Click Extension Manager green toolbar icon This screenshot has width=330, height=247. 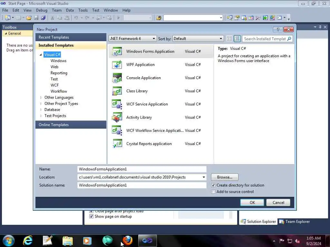(x=265, y=18)
